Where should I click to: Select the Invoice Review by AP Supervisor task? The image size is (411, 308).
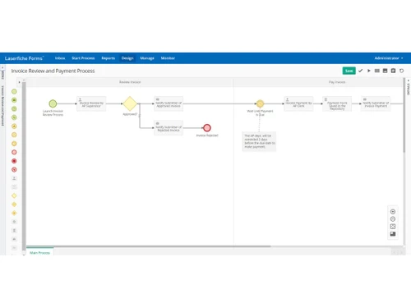[91, 103]
